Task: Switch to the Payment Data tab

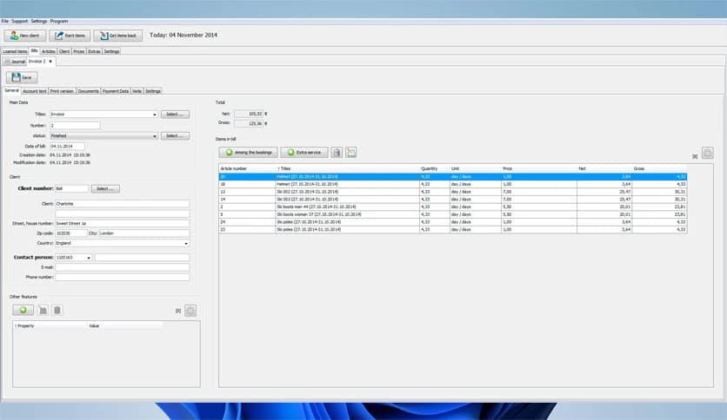Action: 116,90
